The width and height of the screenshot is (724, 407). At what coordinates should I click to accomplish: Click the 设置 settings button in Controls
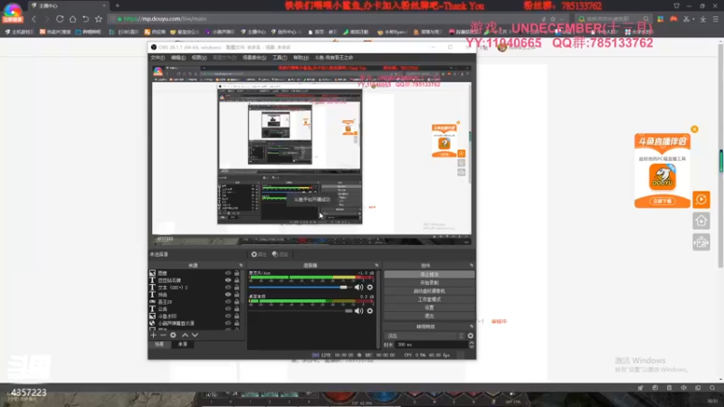tap(429, 308)
